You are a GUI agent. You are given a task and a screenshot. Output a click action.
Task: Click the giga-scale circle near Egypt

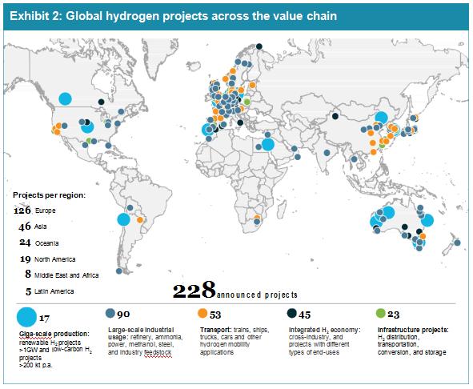pyautogui.click(x=268, y=144)
